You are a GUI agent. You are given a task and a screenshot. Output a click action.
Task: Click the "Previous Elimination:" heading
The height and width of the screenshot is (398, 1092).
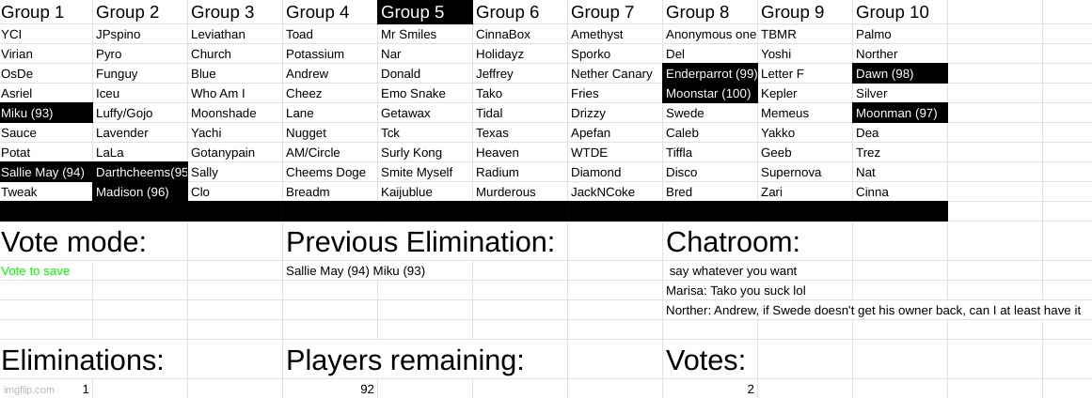419,242
